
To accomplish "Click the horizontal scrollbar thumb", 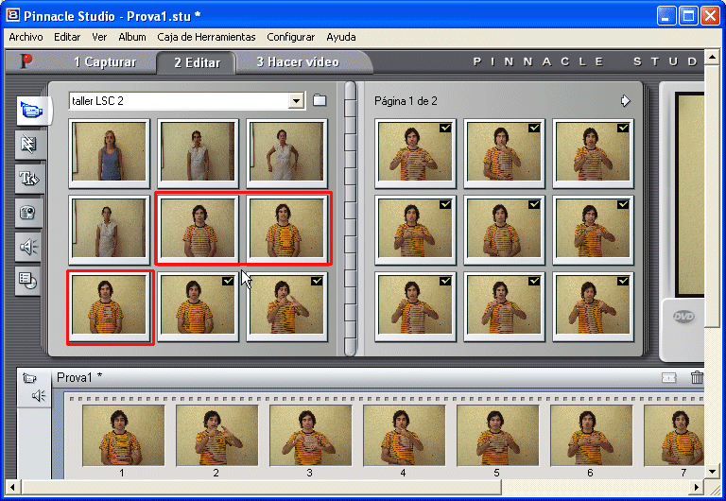I will [x=261, y=487].
